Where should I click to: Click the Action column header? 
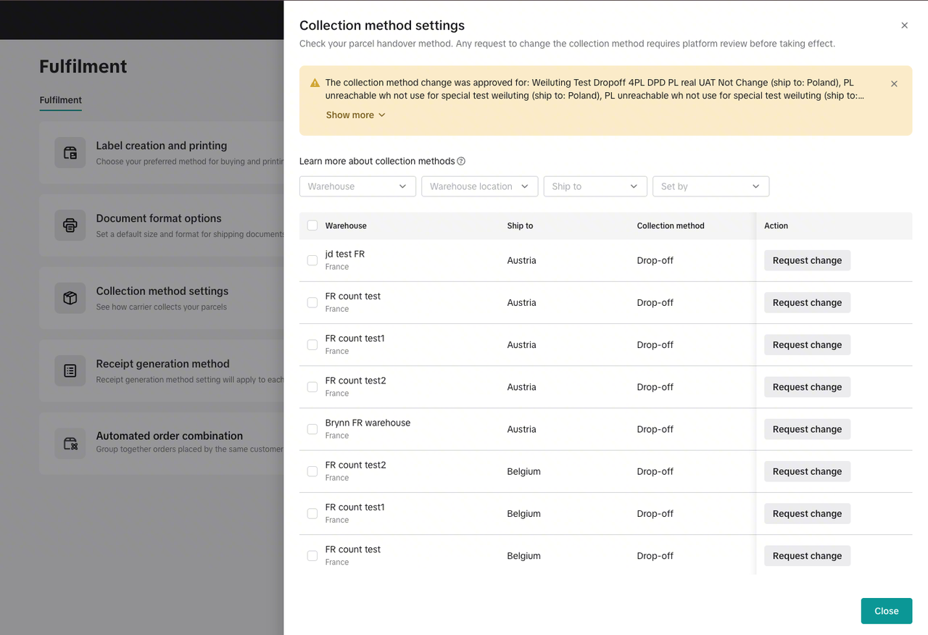point(776,225)
